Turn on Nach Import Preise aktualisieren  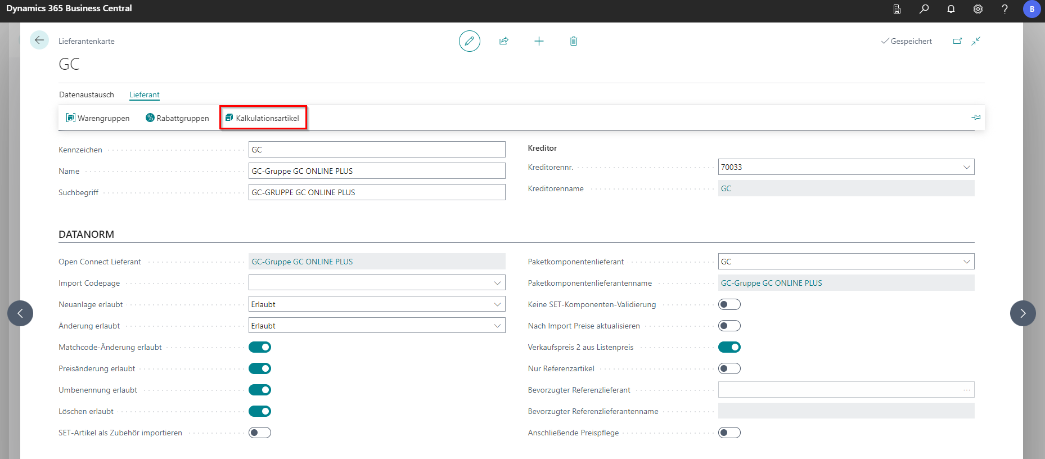729,326
